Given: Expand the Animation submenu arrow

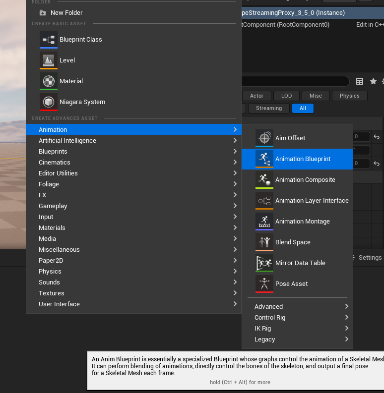Looking at the screenshot, I should tap(235, 129).
